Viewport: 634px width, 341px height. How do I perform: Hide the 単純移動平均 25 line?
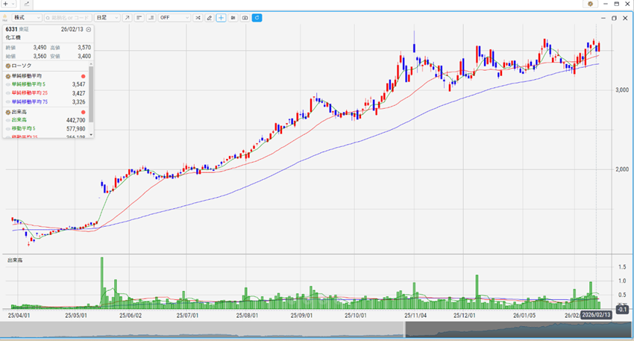[x=8, y=93]
